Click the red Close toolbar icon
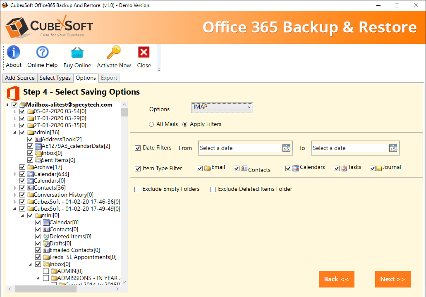The height and width of the screenshot is (297, 426). (144, 52)
